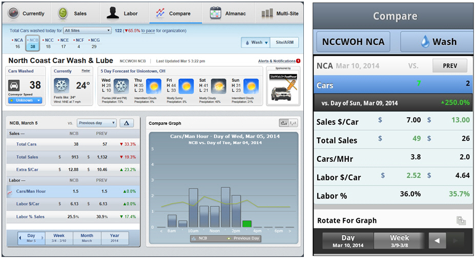Viewport: 476px width, 258px height.
Task: Click the Labor person silhouette icon
Action: [x=113, y=13]
